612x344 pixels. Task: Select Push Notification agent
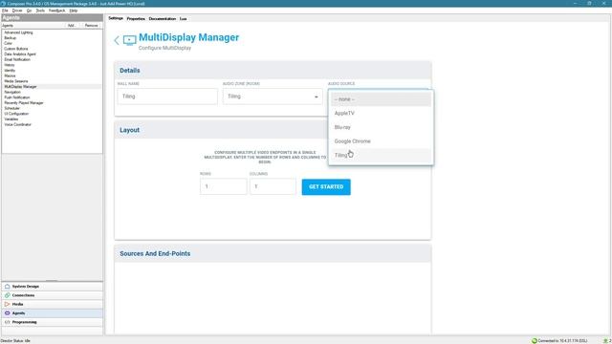click(x=17, y=97)
